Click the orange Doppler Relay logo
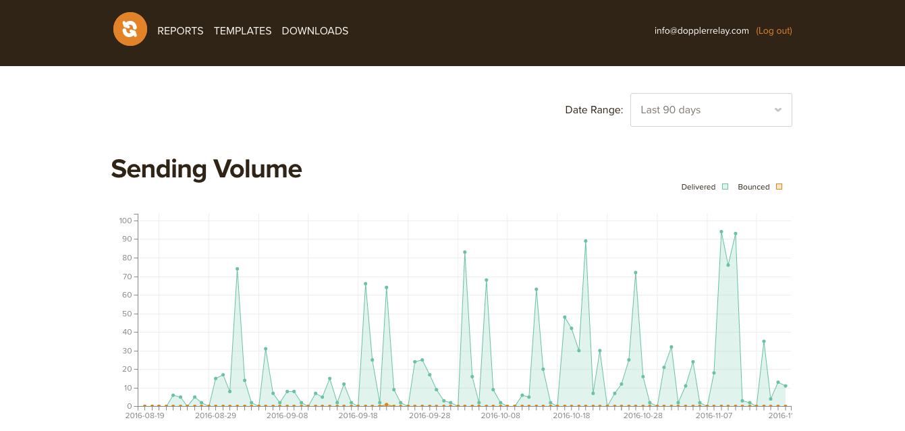 [x=130, y=29]
